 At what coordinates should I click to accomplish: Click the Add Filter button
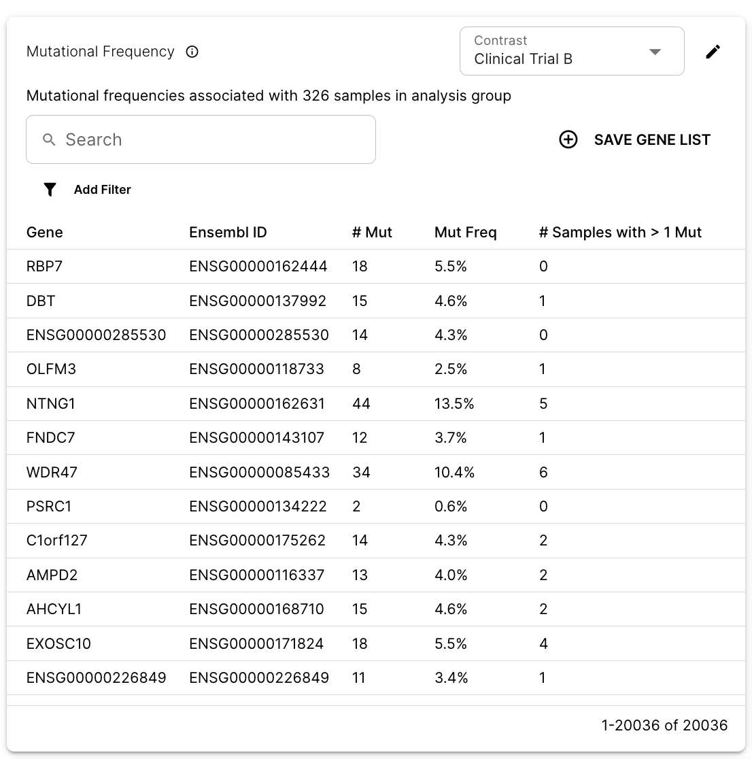point(102,190)
